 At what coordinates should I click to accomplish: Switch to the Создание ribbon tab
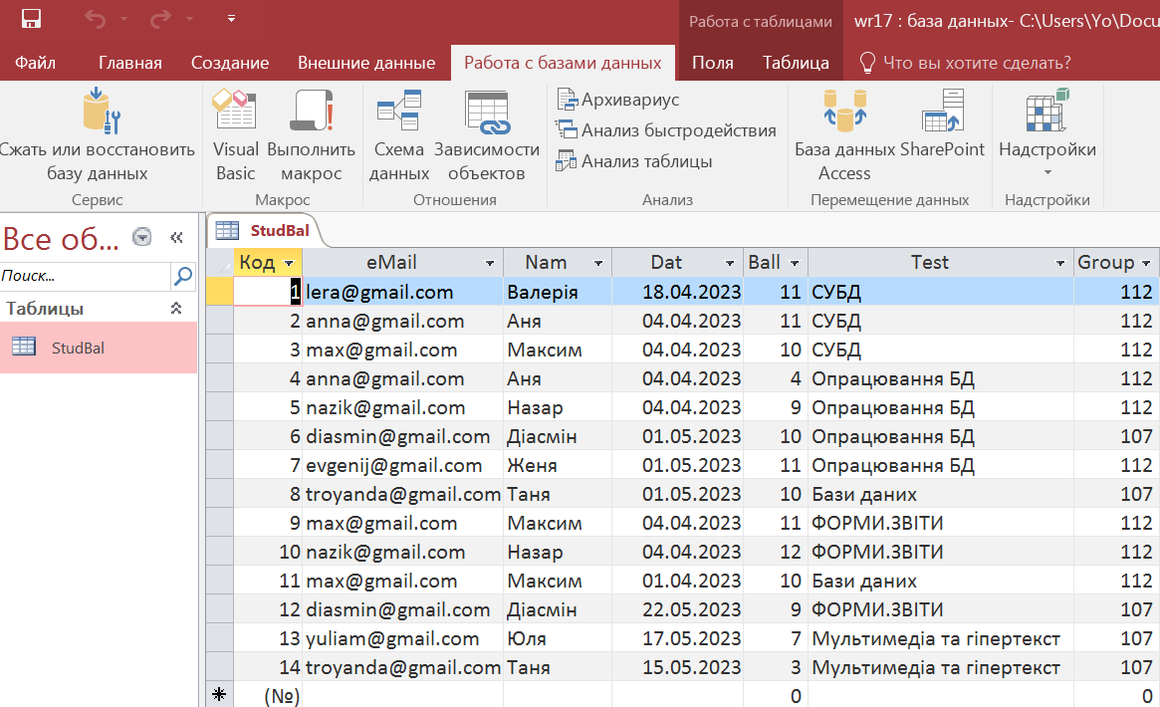click(x=230, y=63)
